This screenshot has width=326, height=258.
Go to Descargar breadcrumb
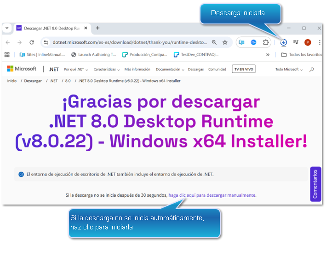33,81
